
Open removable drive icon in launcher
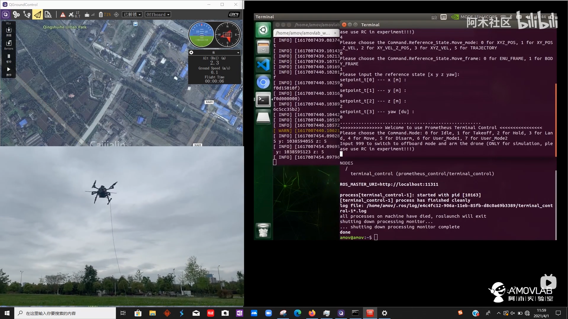263,117
